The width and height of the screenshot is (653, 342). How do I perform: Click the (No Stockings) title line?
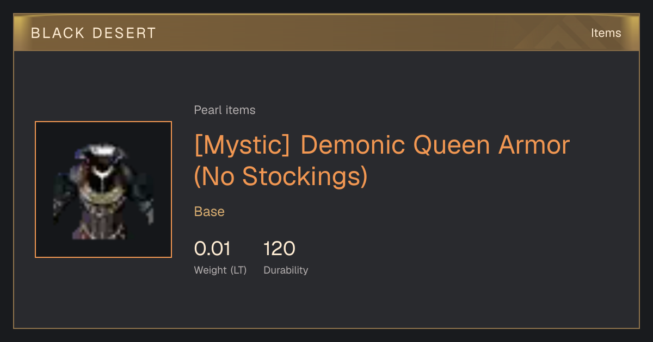tap(281, 177)
